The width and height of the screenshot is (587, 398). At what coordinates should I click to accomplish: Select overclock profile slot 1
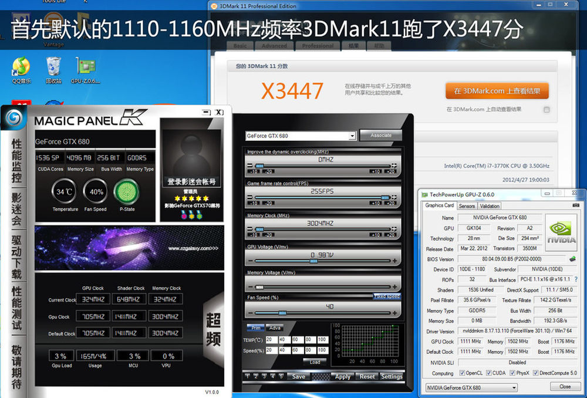point(248,376)
